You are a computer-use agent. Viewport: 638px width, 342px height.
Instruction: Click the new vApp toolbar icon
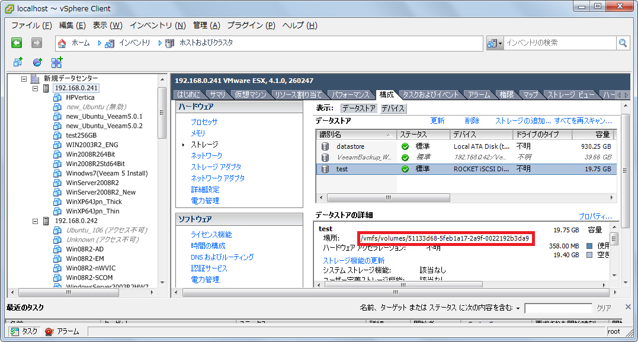coord(57,62)
